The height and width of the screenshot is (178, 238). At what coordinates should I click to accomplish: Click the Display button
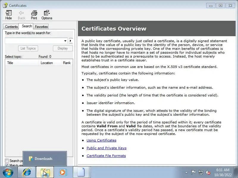click(x=63, y=48)
